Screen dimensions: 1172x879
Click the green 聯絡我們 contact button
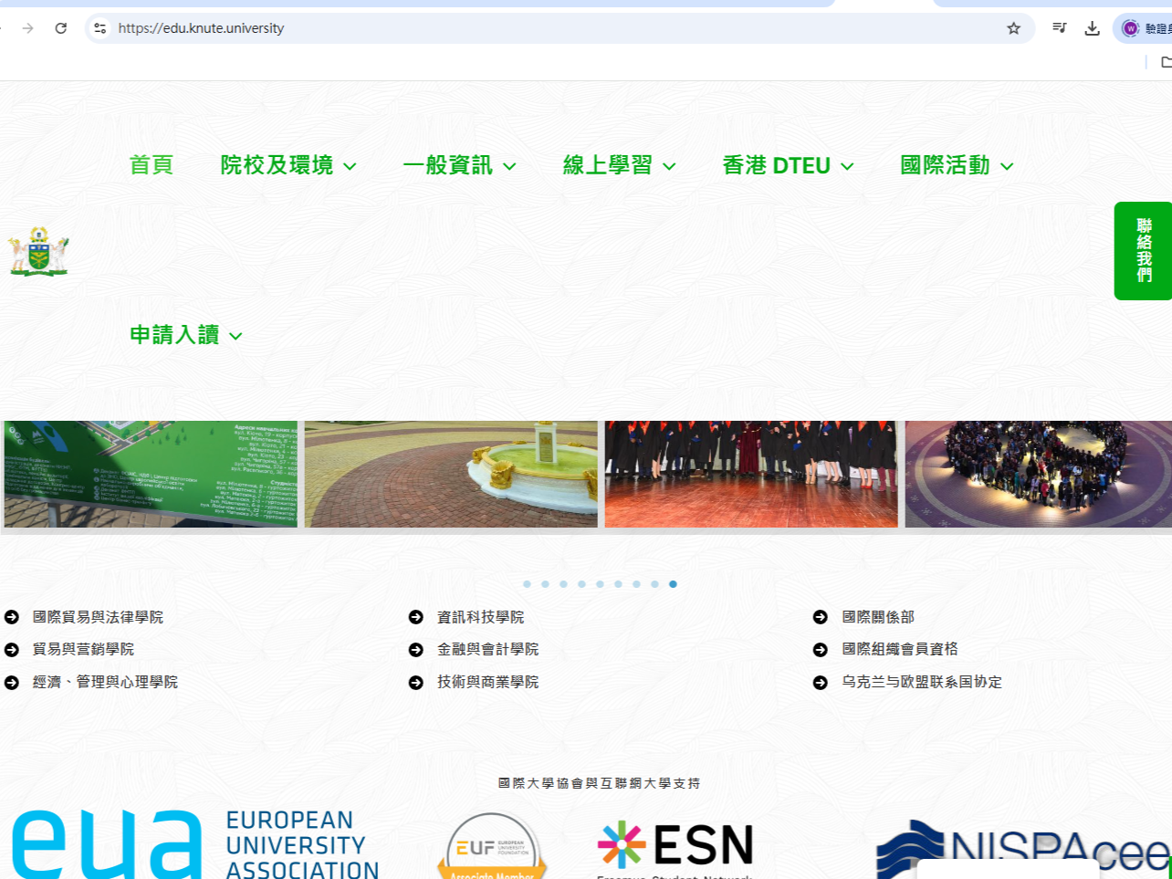click(1143, 251)
